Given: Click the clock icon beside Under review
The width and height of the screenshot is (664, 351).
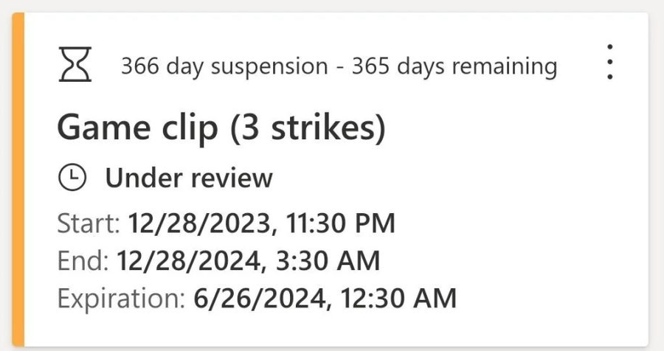Looking at the screenshot, I should (72, 178).
